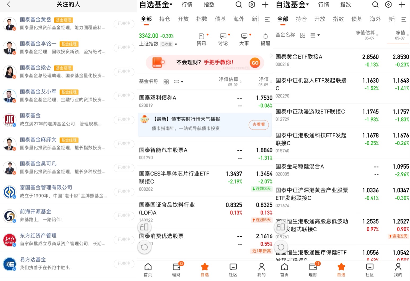Open search in middle 自选基金 screen
This screenshot has width=410, height=281.
pyautogui.click(x=239, y=5)
